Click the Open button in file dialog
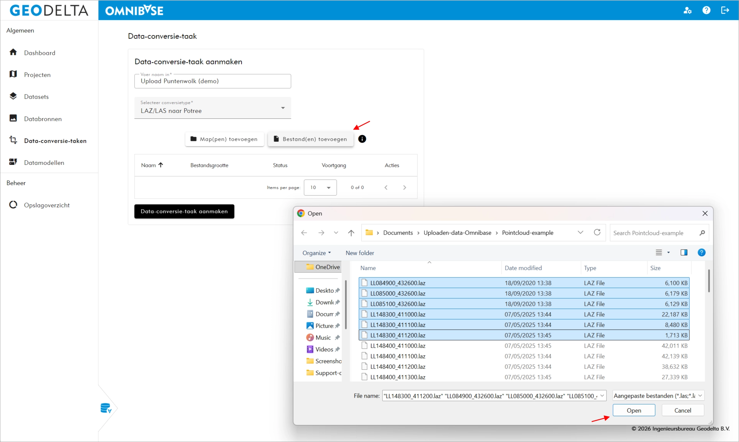This screenshot has width=739, height=442. click(634, 410)
